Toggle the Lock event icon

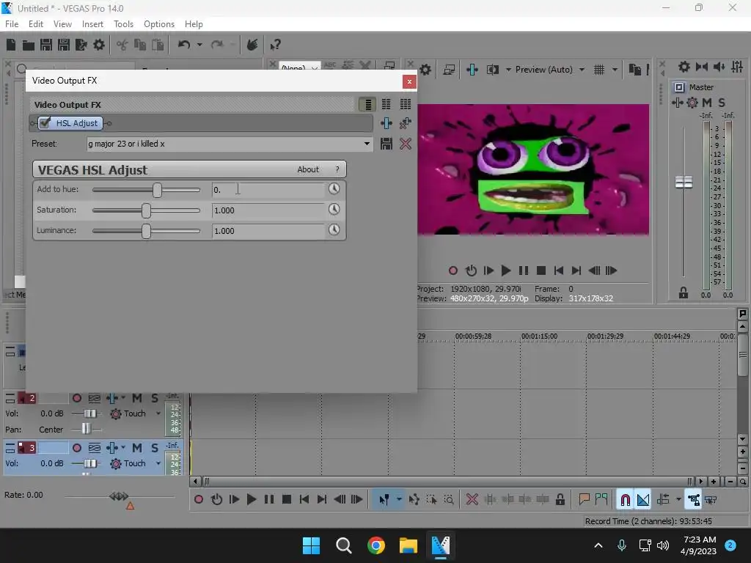(560, 500)
